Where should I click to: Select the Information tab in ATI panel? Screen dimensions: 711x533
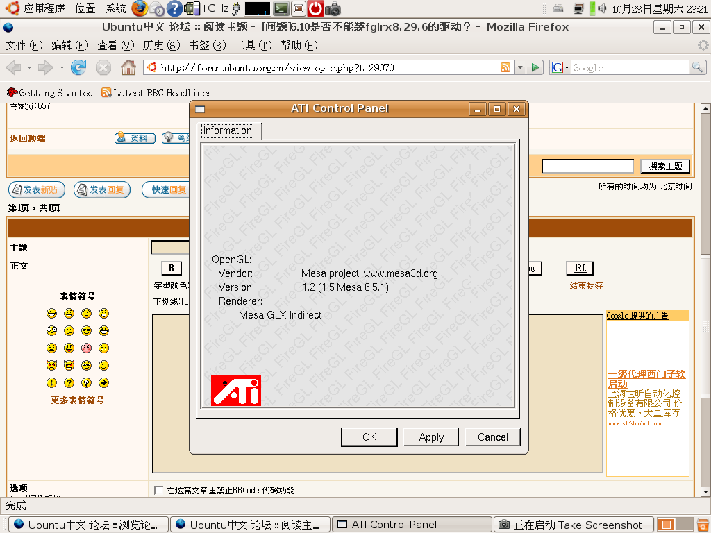[x=228, y=130]
